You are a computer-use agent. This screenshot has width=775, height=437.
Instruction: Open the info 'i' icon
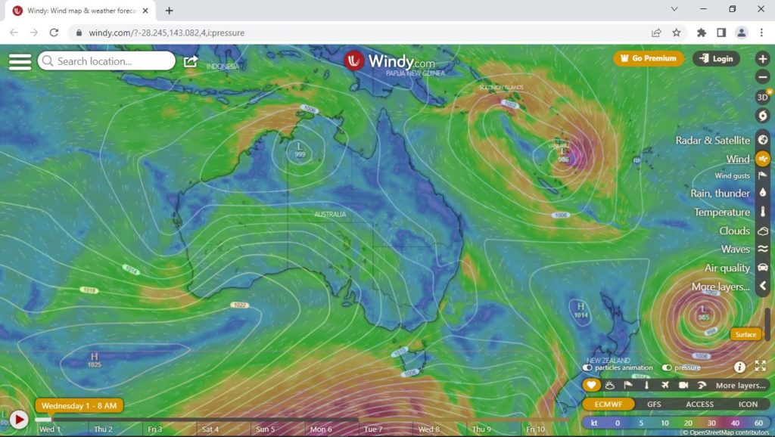click(x=739, y=367)
